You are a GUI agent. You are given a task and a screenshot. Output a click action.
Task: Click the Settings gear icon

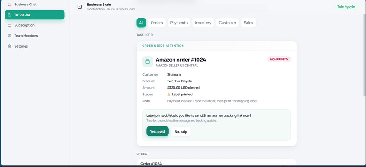(10, 46)
